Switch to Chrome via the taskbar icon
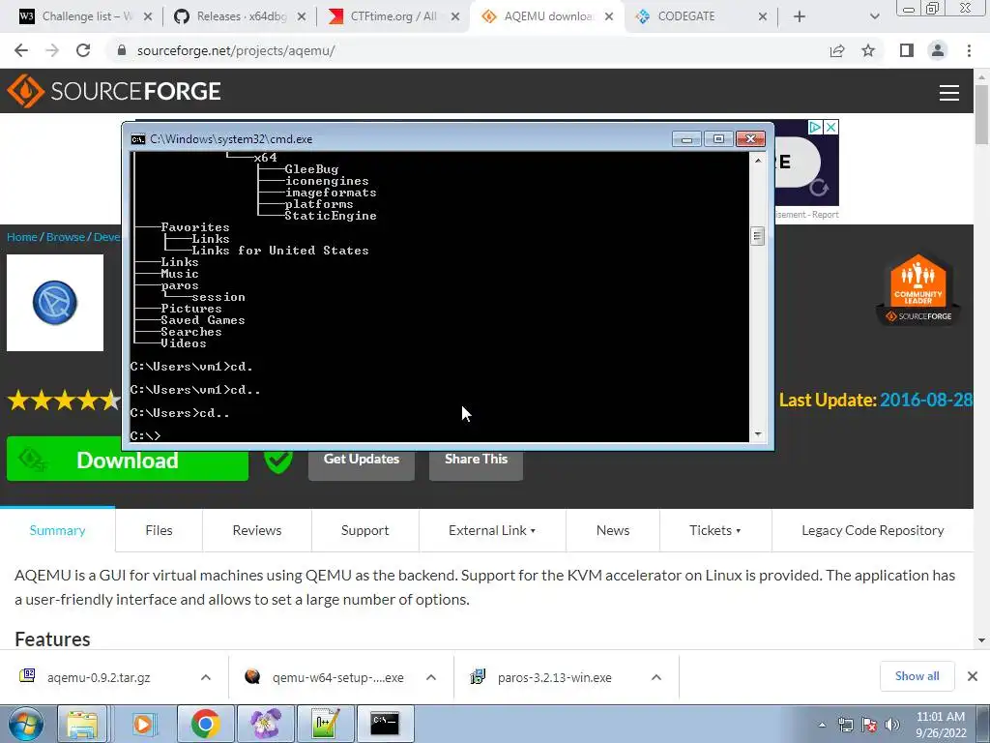990x743 pixels. [205, 724]
